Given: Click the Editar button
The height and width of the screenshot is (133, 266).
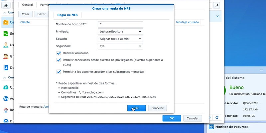Looking at the screenshot, I should [x=41, y=14].
